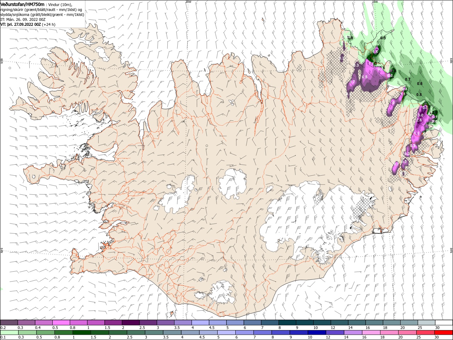This screenshot has height=340, width=453.
Task: Pick rain-scale swatch between 20 and 25
Action: (407, 333)
